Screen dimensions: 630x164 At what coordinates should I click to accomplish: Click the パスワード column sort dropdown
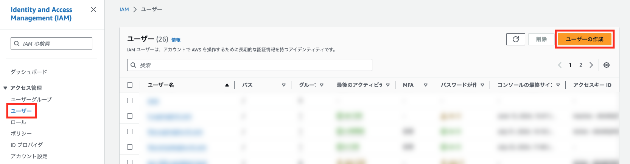click(x=482, y=85)
